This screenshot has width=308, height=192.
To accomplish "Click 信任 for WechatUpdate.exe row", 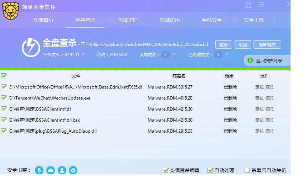I will click(x=270, y=98).
